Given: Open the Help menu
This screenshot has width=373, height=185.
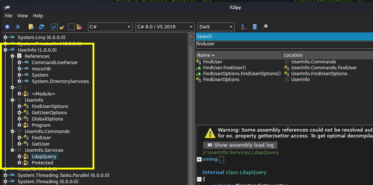Looking at the screenshot, I should point(38,16).
